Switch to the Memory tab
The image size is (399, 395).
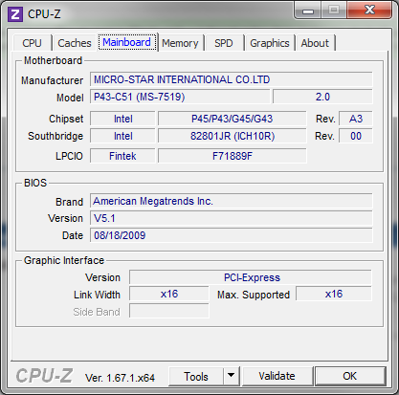[x=180, y=43]
